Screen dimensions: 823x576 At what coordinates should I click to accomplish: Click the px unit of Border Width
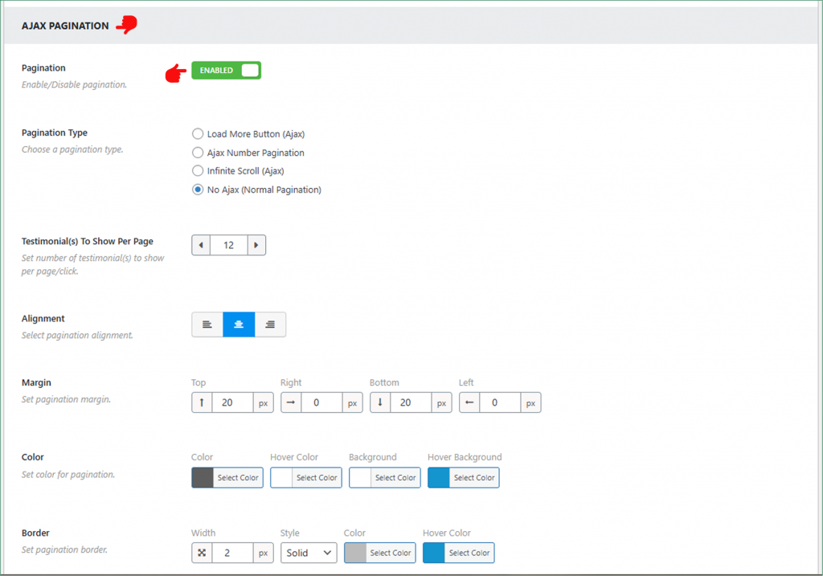(x=264, y=553)
